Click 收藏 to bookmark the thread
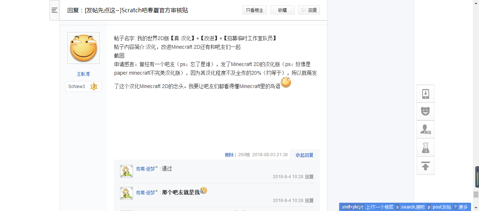The image size is (479, 211). point(282,10)
